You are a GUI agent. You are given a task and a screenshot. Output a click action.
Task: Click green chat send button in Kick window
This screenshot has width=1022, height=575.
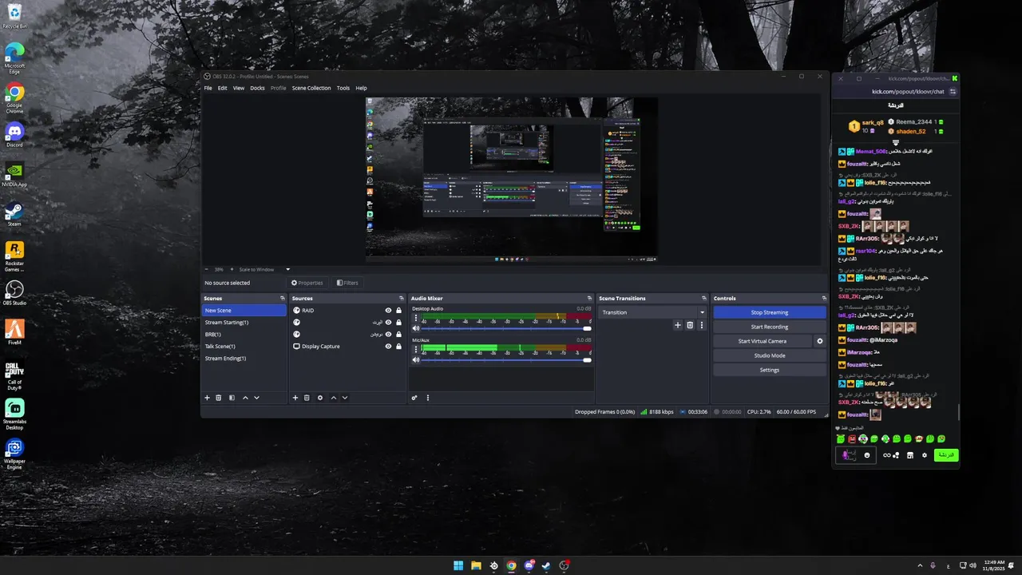(946, 455)
